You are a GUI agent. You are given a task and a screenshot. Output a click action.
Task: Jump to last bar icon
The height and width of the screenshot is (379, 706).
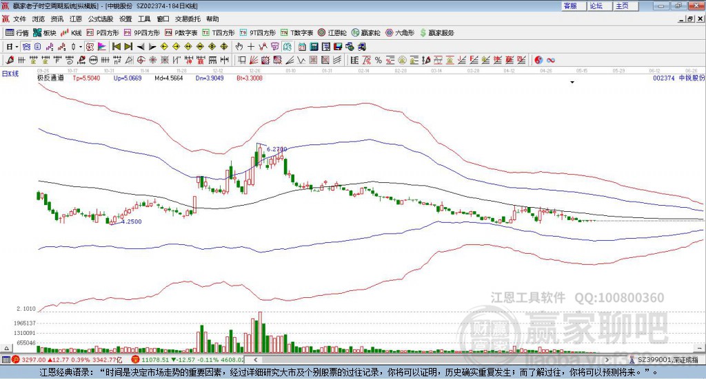tap(128, 47)
